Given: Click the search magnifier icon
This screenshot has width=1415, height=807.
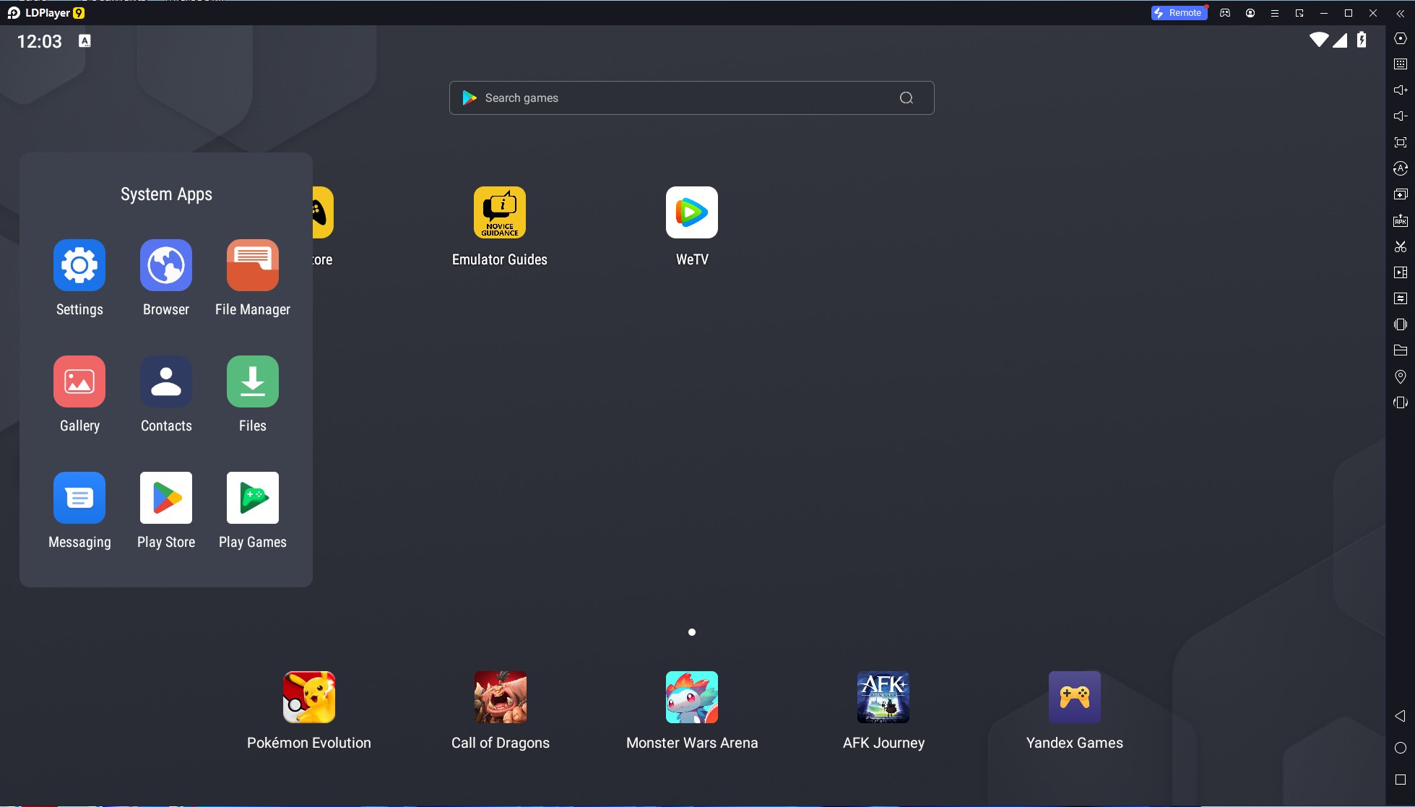Looking at the screenshot, I should [x=906, y=98].
